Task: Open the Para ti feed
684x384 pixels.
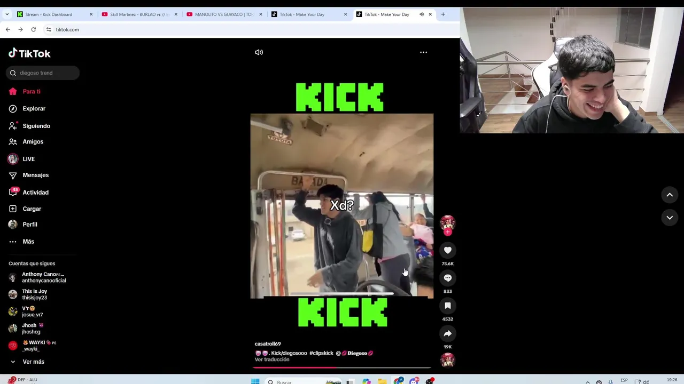Action: pos(25,92)
